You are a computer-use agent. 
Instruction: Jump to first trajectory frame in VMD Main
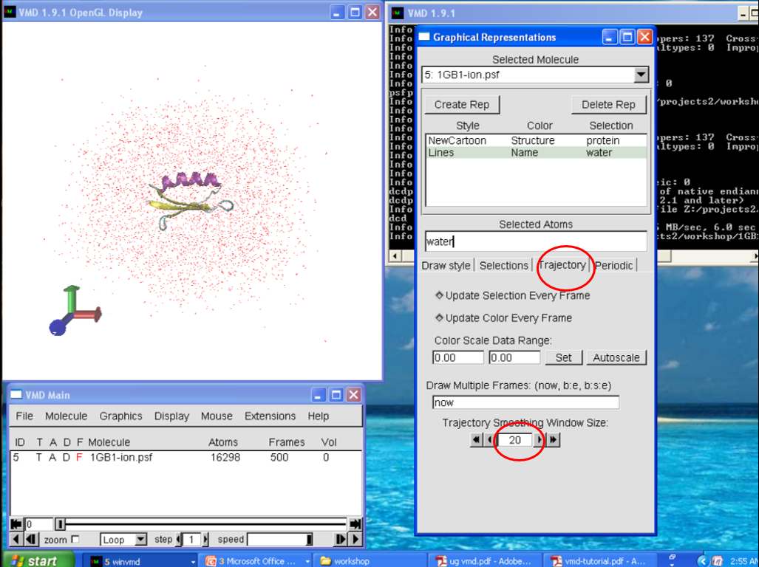pyautogui.click(x=16, y=524)
